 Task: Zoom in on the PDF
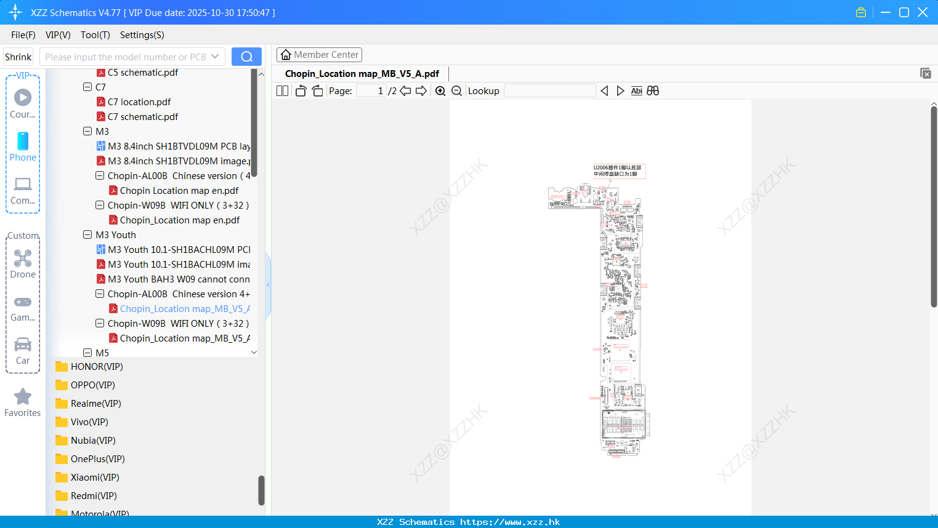click(440, 90)
